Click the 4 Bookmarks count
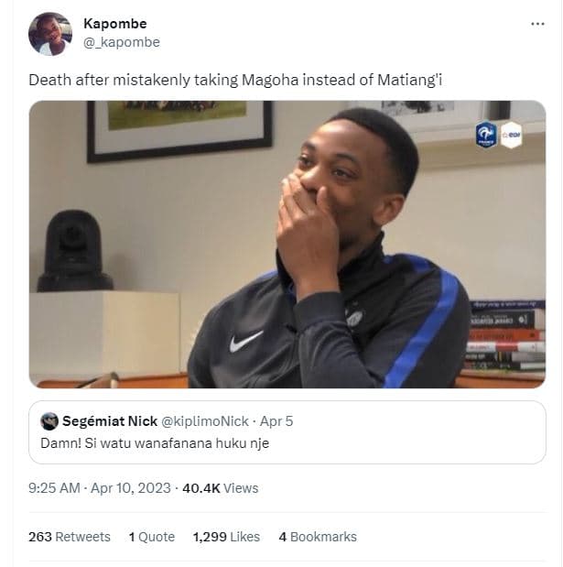The height and width of the screenshot is (567, 563). [x=318, y=537]
